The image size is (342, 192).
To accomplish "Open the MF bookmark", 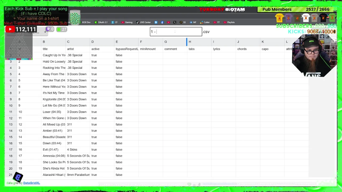I will 193,22.
